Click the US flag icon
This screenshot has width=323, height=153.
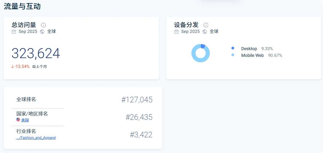tap(18, 120)
